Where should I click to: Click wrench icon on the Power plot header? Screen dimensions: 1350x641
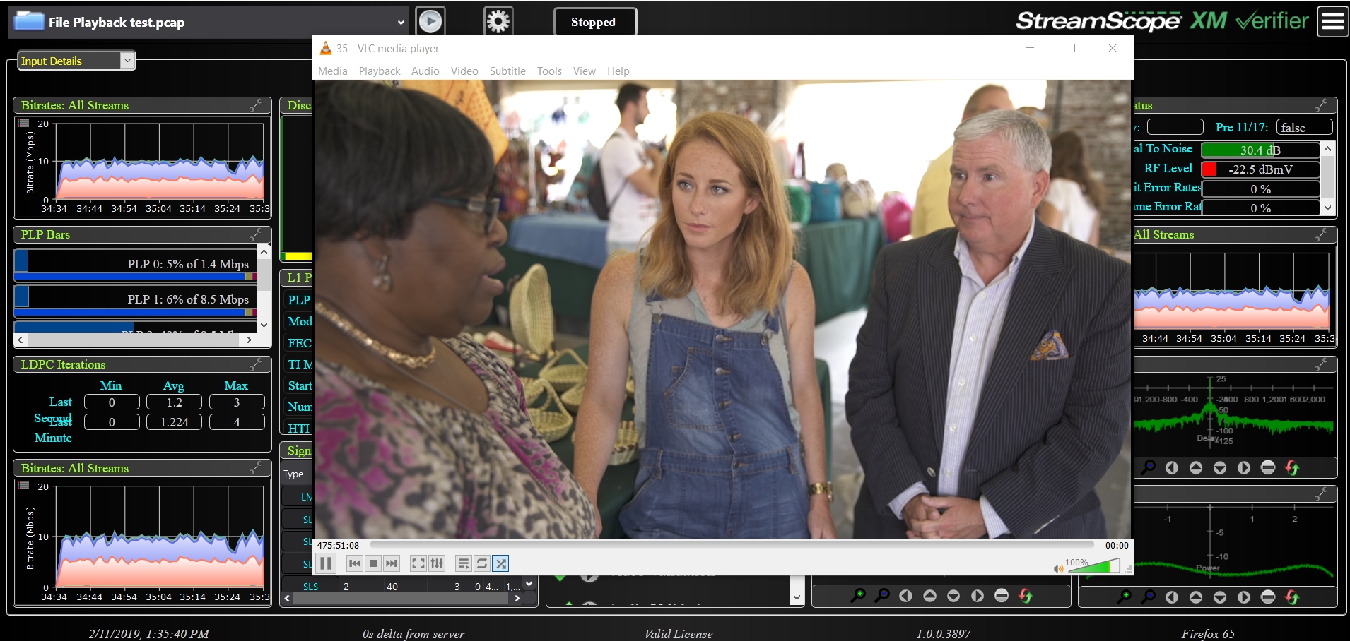1321,494
